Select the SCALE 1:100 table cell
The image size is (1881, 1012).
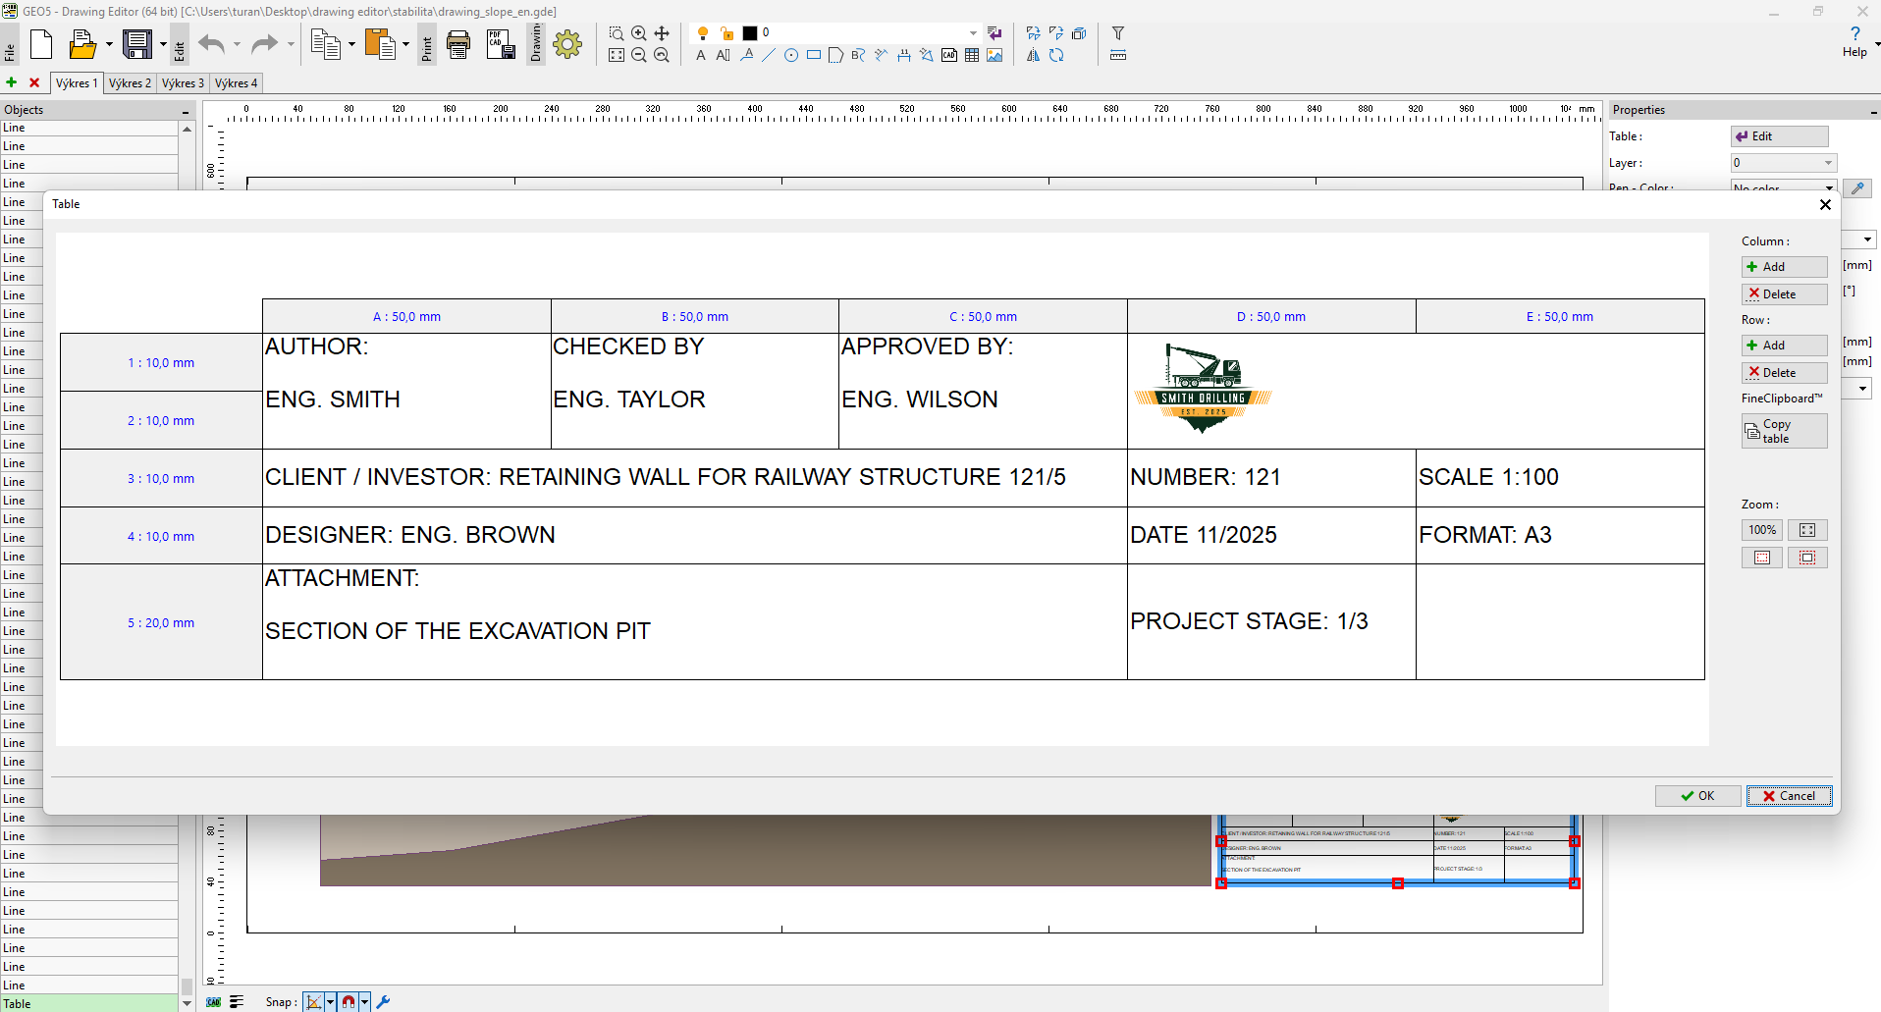click(1559, 478)
